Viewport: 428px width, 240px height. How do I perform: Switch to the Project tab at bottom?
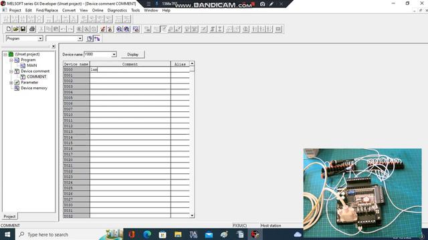pyautogui.click(x=9, y=216)
